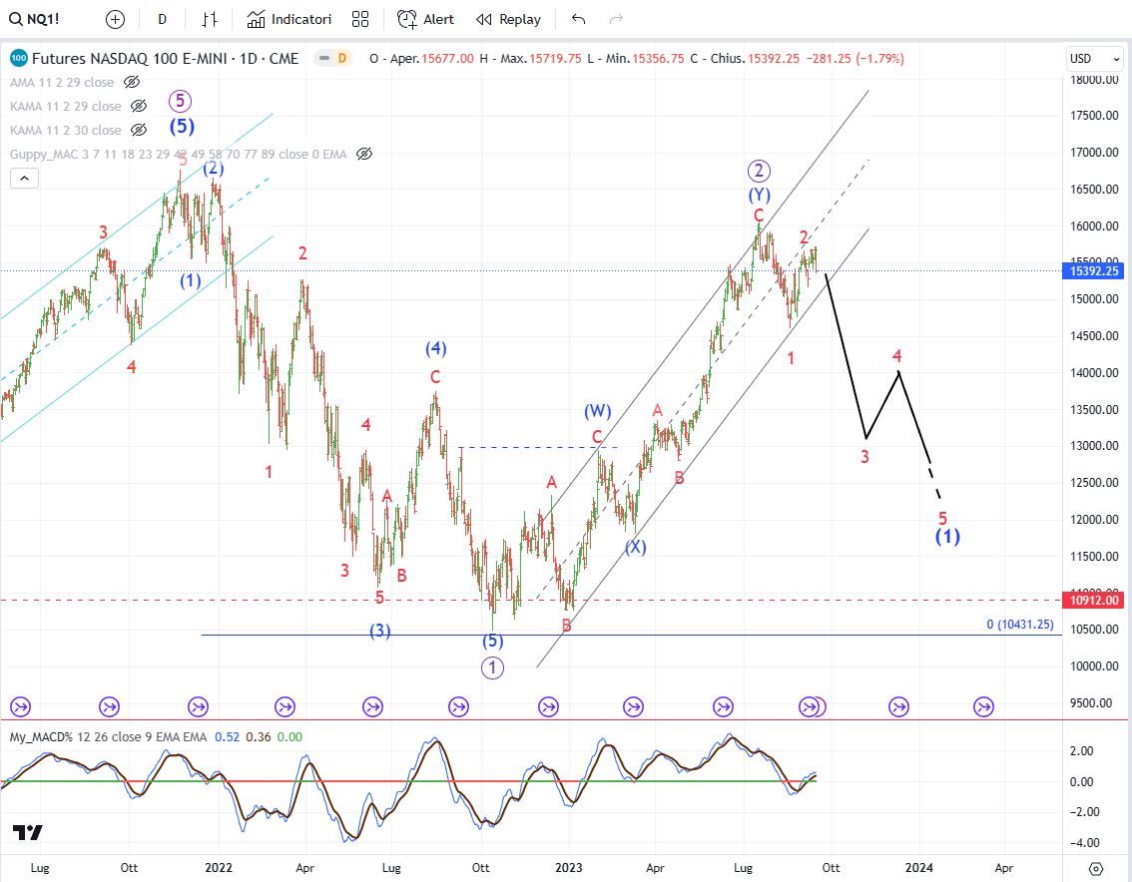Select the (Y) wave label
Screen dimensions: 1132x882
759,195
